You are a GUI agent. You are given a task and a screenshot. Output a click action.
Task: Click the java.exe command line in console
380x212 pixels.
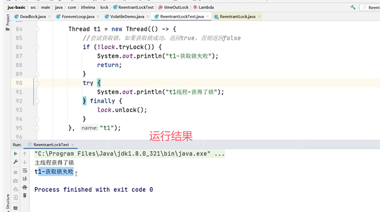tap(129, 153)
